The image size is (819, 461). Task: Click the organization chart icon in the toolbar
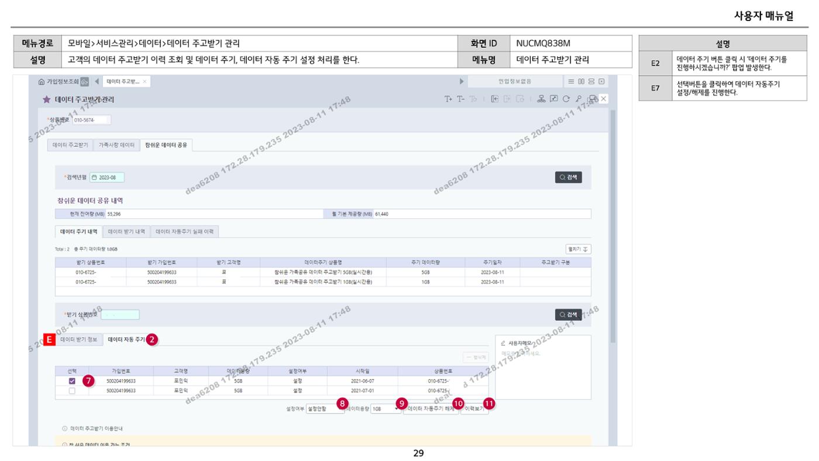click(542, 99)
